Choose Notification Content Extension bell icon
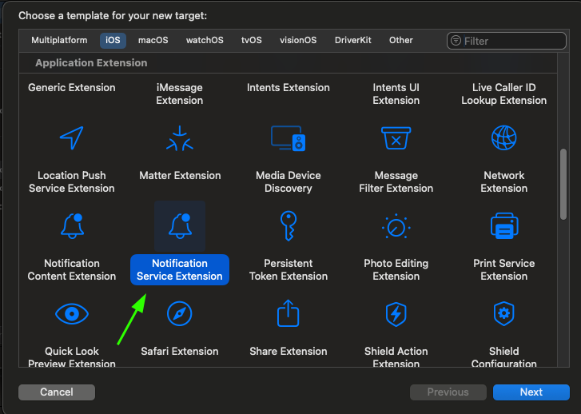 [x=72, y=226]
